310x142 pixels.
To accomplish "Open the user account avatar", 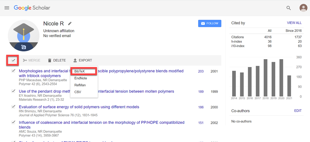I will click(303, 8).
